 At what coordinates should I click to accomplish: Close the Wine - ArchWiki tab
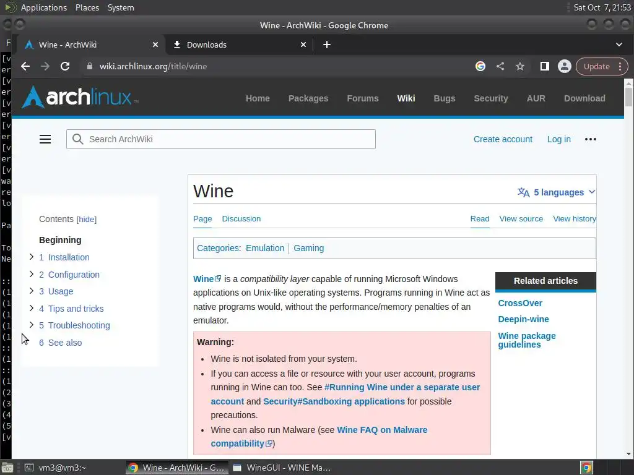click(x=155, y=45)
